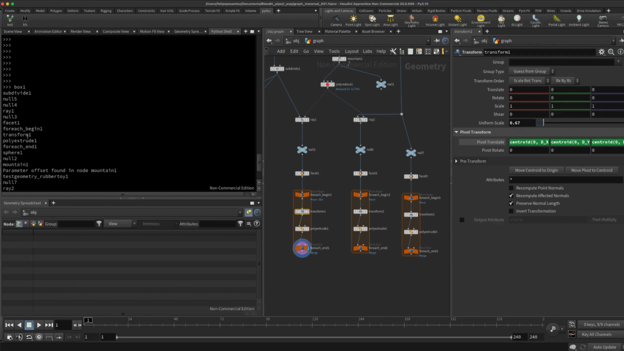Toggle Invert Transformation checkbox
Image resolution: width=624 pixels, height=351 pixels.
point(511,211)
